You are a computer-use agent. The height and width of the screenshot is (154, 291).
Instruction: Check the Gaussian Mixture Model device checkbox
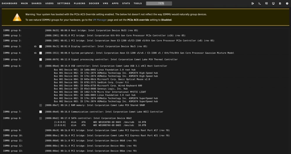[x=41, y=53]
